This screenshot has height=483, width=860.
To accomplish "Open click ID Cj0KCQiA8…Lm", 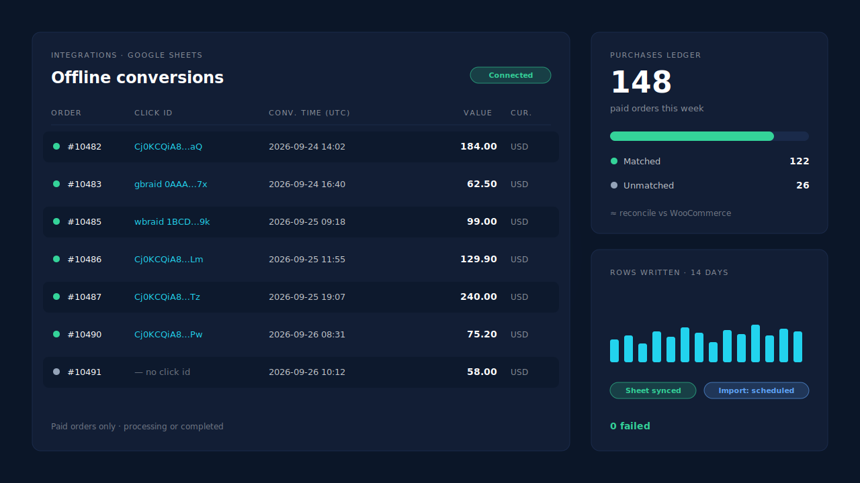I will tap(169, 259).
